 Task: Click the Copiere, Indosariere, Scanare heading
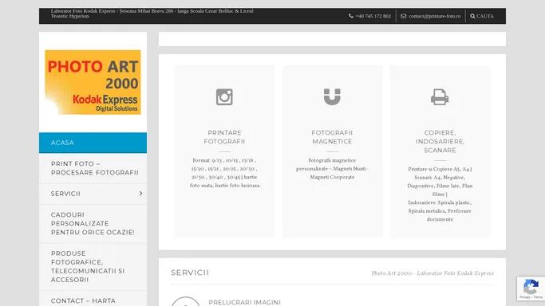[x=440, y=142]
